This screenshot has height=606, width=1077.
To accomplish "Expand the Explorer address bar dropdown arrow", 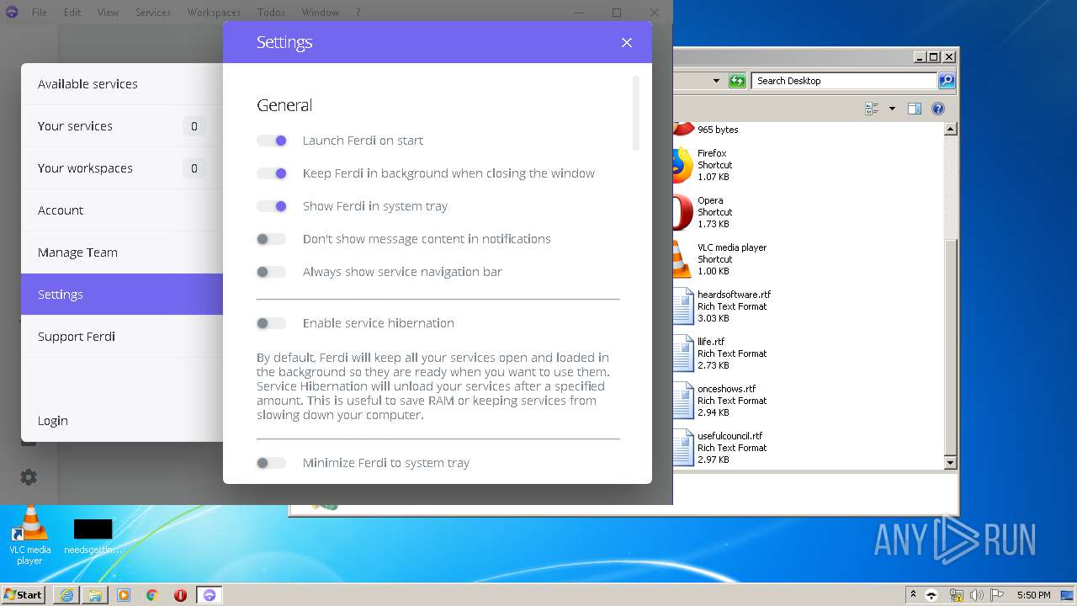I will tap(716, 81).
